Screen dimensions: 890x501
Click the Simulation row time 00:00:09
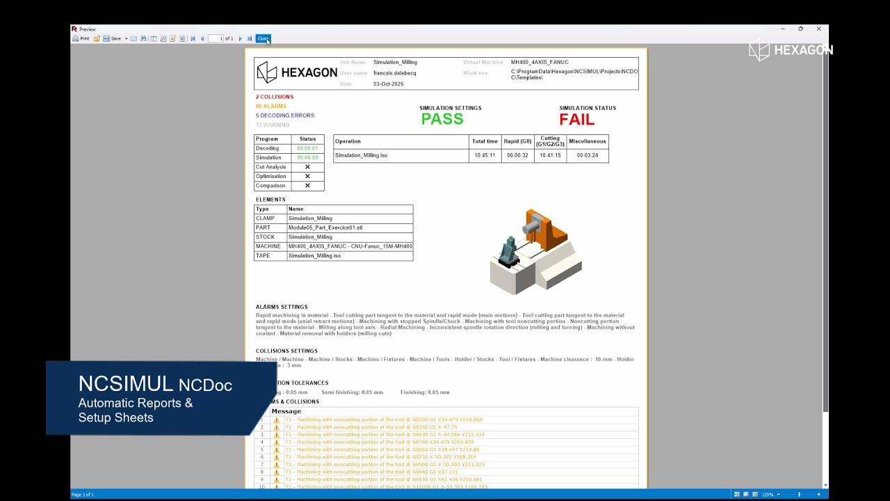pyautogui.click(x=307, y=158)
